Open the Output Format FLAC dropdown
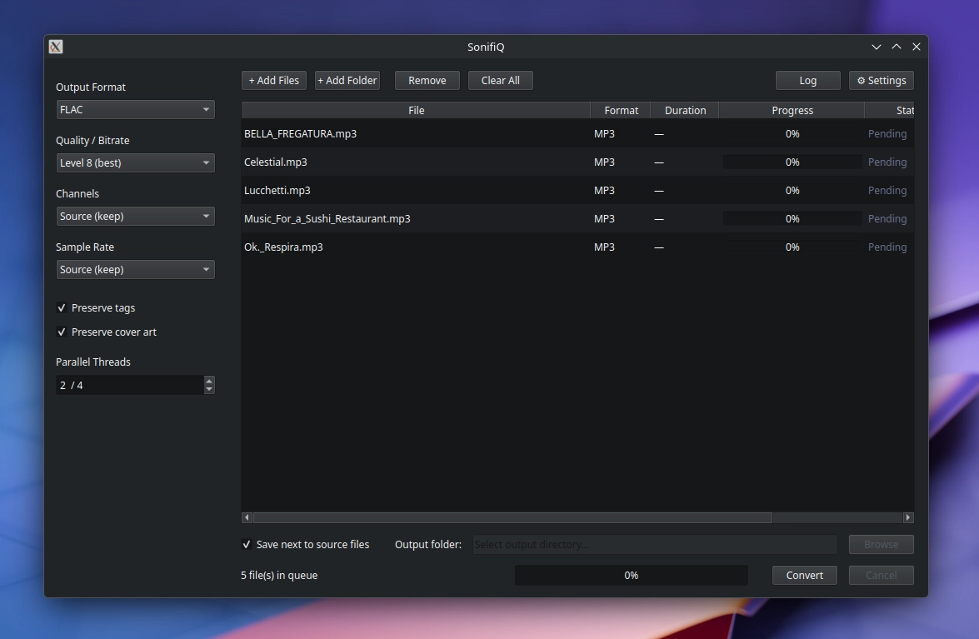Viewport: 979px width, 639px height. [136, 110]
